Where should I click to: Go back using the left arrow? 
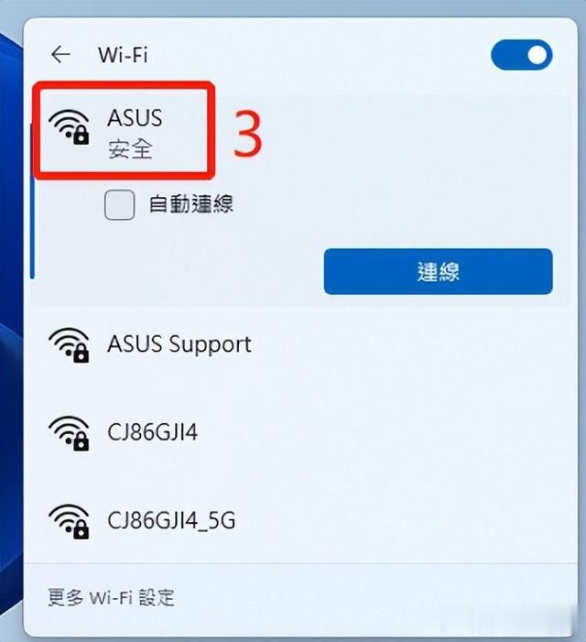60,54
